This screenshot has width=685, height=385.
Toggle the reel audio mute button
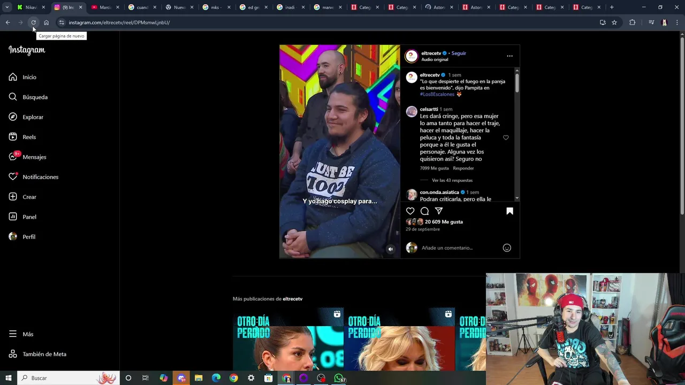coord(390,249)
